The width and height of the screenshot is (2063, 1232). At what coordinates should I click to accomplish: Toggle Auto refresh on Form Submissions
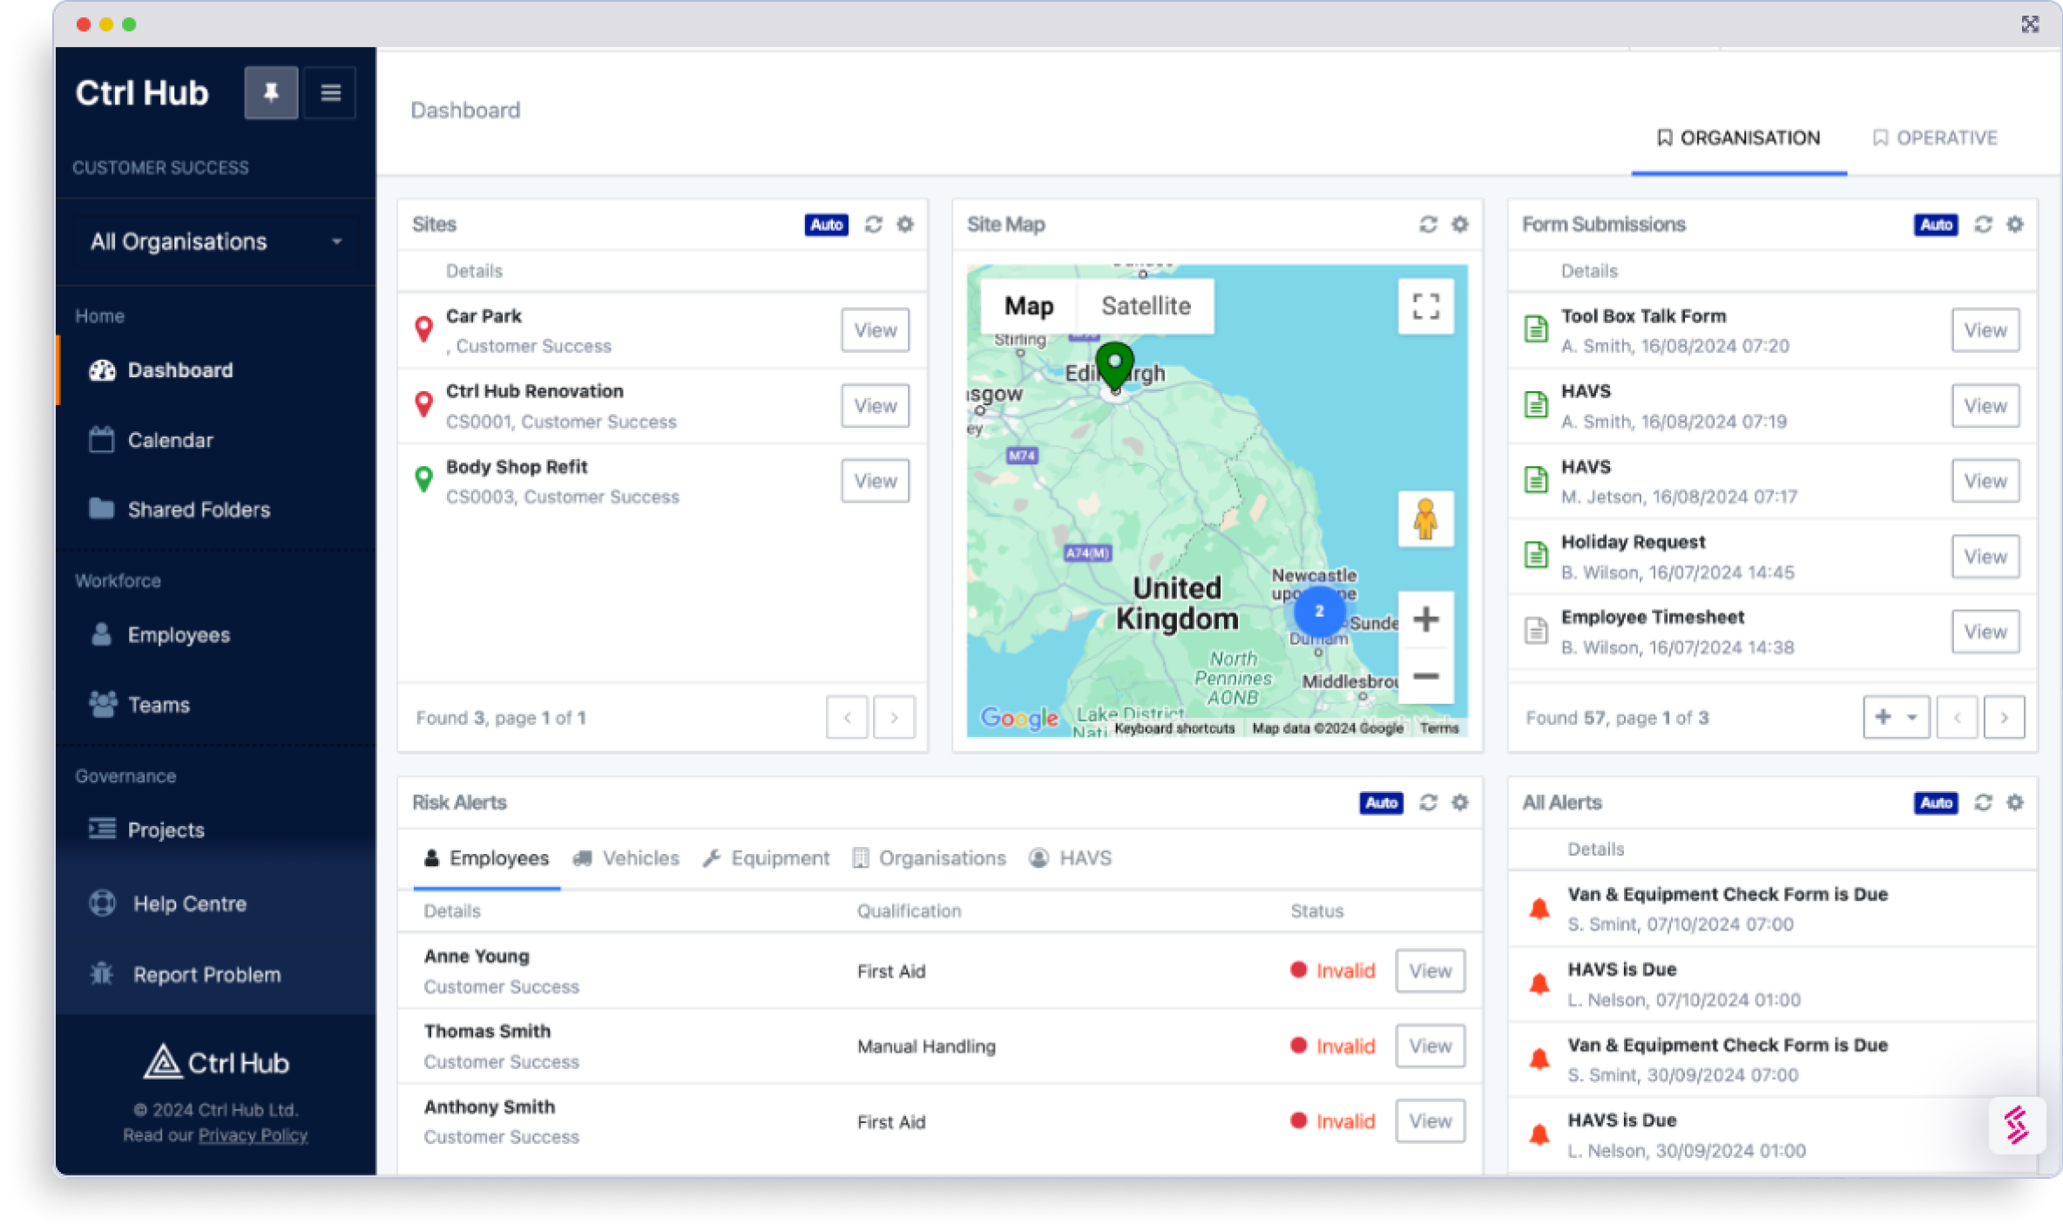pyautogui.click(x=1936, y=225)
